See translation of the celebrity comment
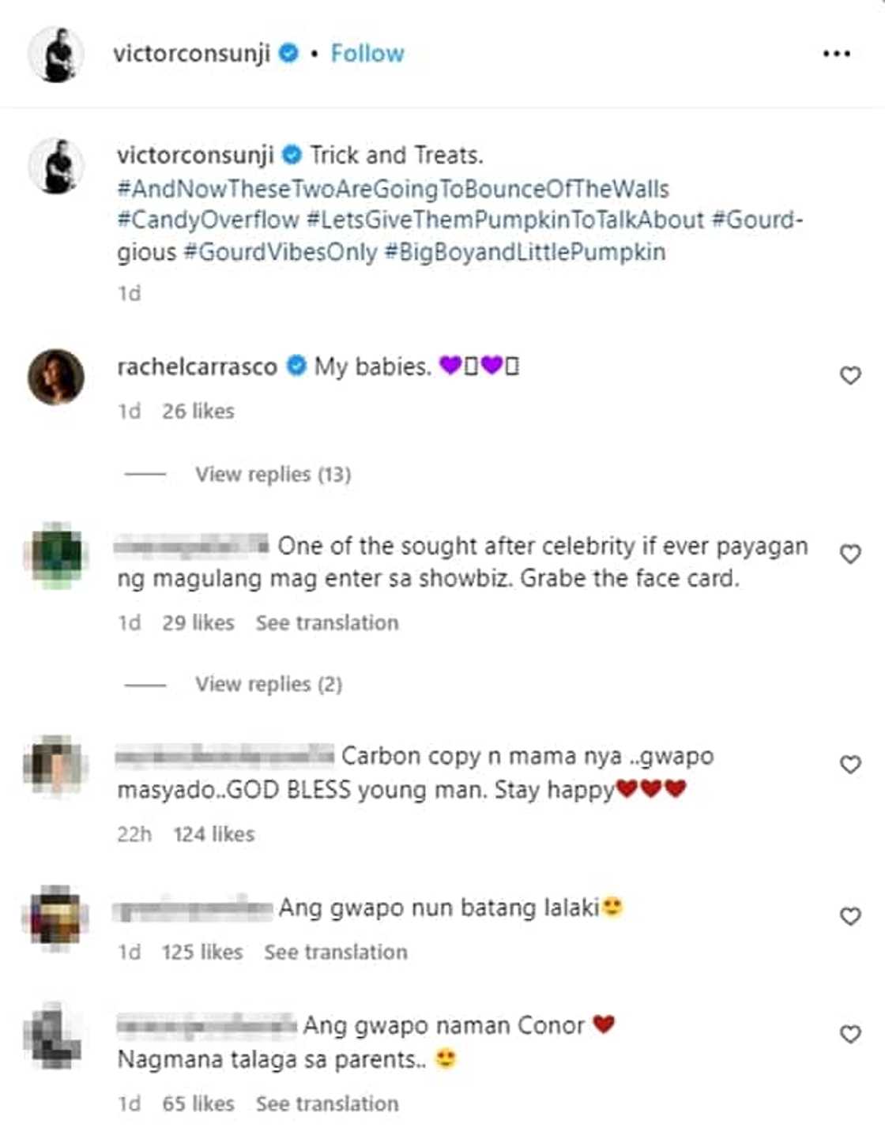 coord(327,622)
